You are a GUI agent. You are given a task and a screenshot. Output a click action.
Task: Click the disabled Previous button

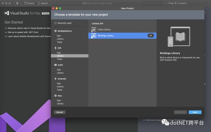click(180, 112)
